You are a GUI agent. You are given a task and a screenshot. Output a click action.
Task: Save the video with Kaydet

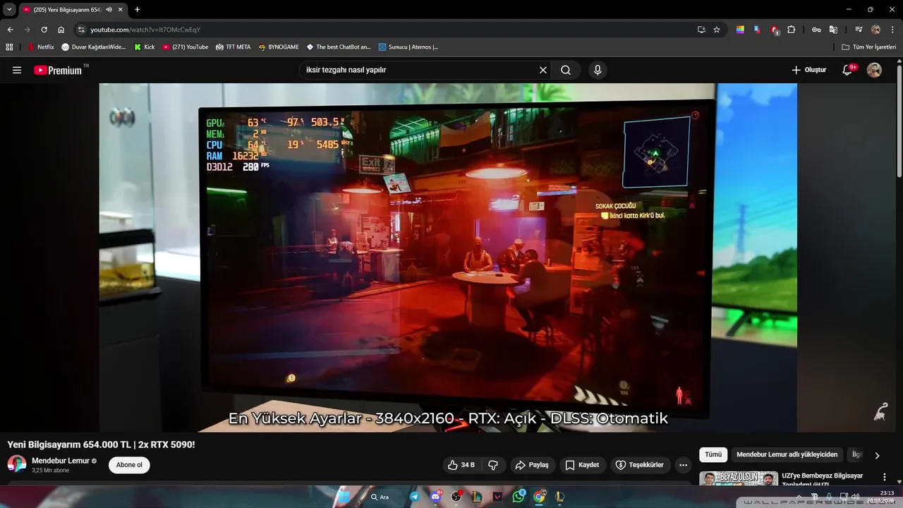(x=583, y=465)
